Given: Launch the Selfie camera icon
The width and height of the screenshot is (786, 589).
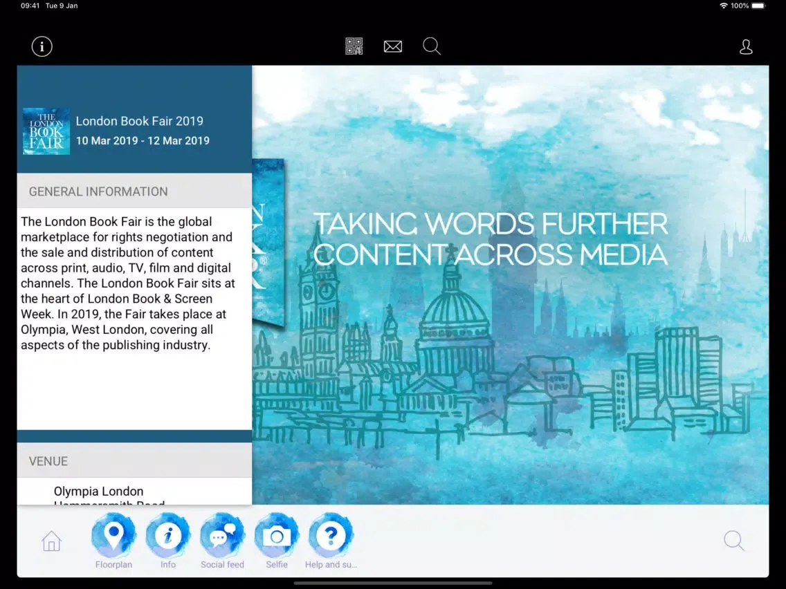Looking at the screenshot, I should click(277, 541).
